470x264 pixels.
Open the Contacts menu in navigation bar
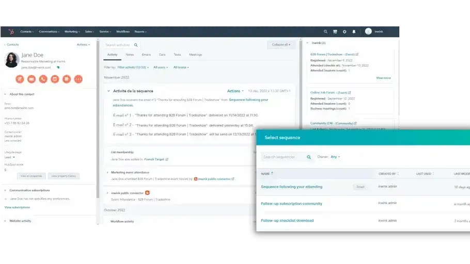click(28, 31)
